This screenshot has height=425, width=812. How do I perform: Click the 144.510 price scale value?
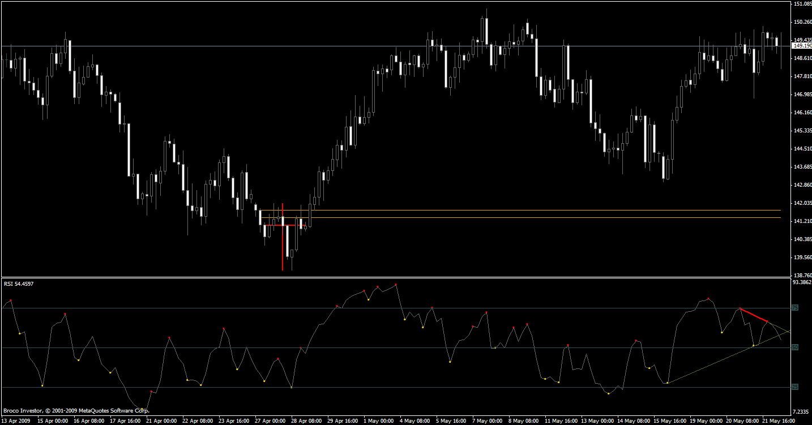tap(803, 149)
